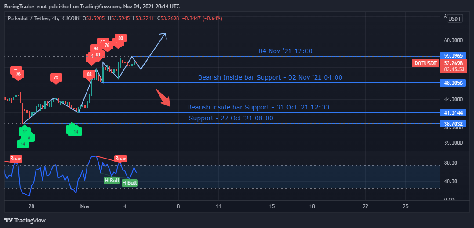The height and width of the screenshot is (228, 474).
Task: Click the DOTUSDT price label tag
Action: tap(425, 63)
